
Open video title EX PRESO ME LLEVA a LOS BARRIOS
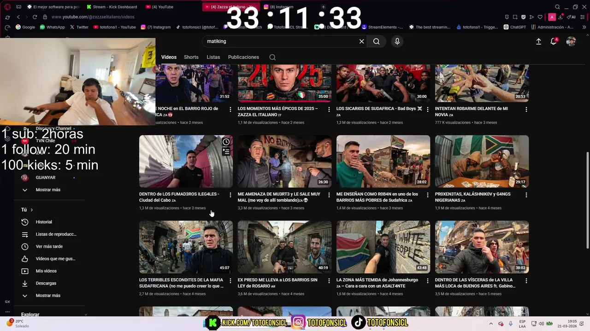[277, 283]
